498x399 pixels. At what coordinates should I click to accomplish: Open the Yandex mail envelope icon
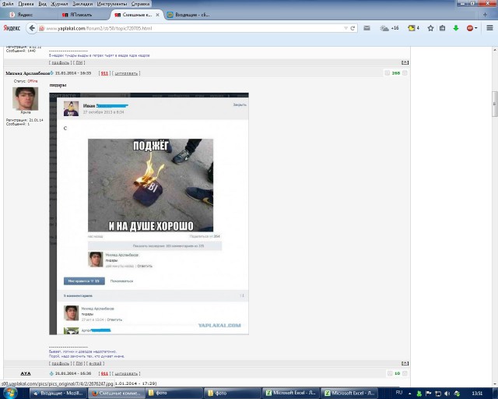[366, 28]
